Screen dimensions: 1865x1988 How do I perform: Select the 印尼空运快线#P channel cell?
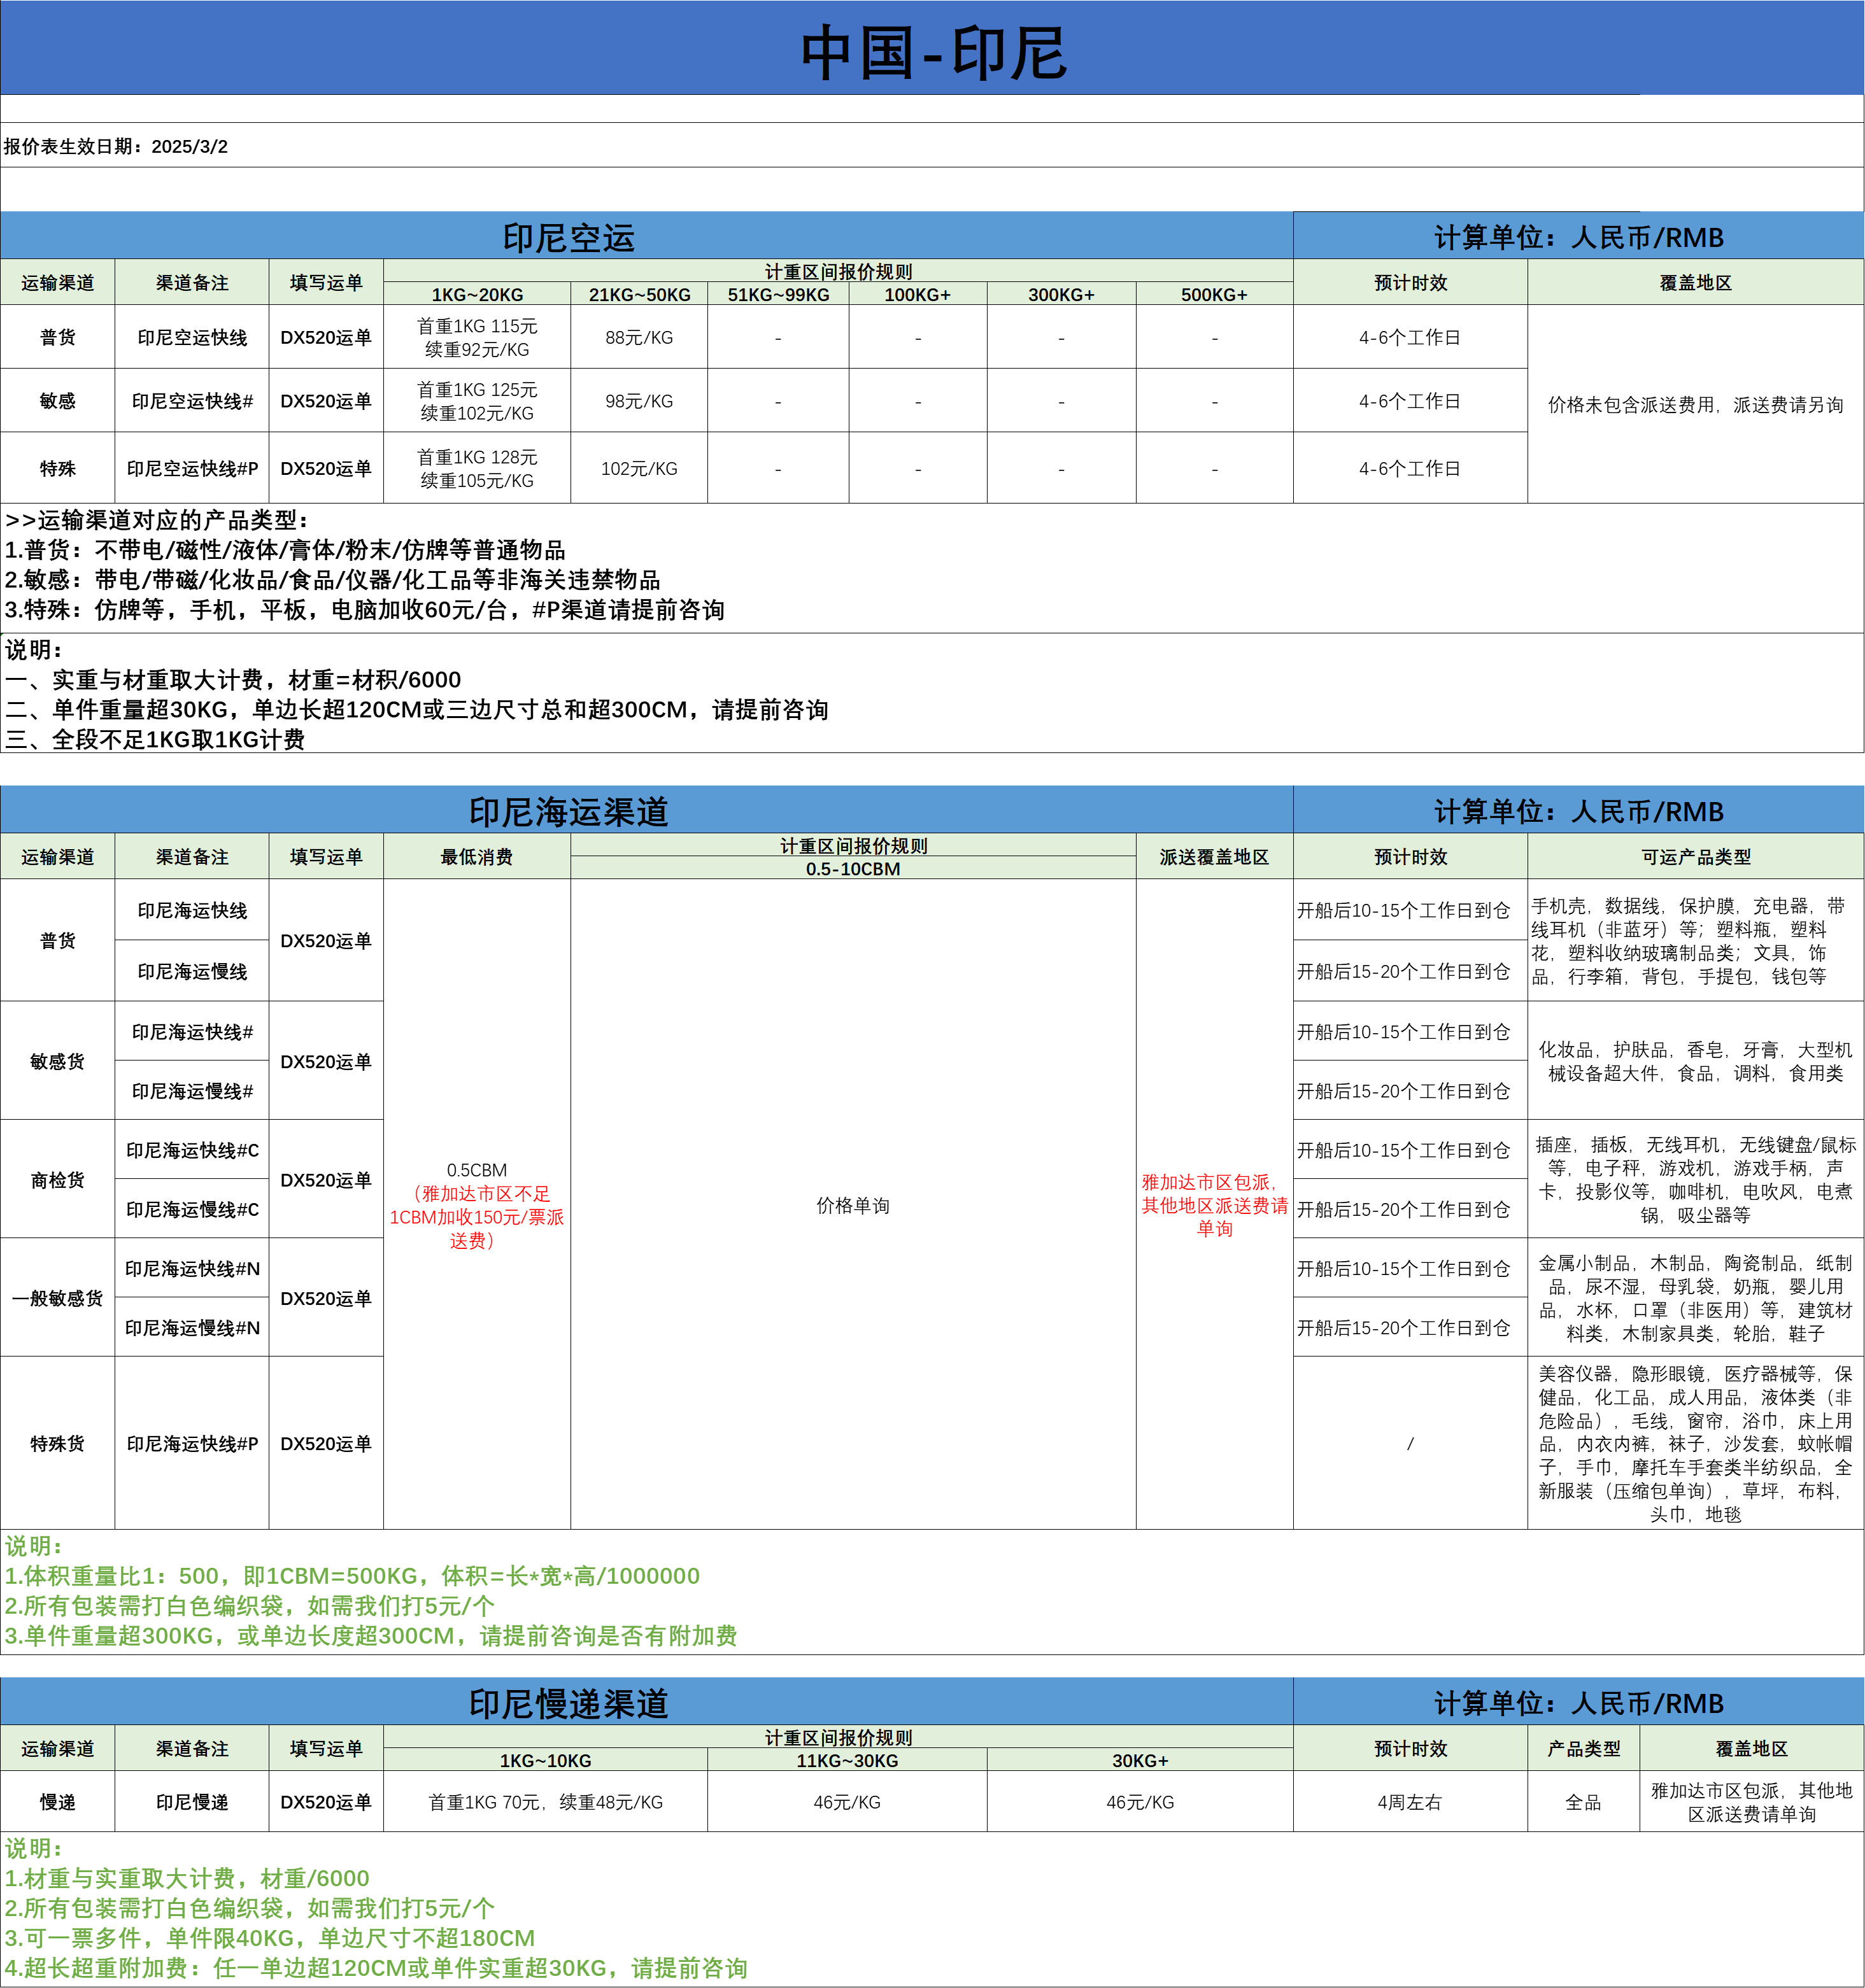click(192, 468)
